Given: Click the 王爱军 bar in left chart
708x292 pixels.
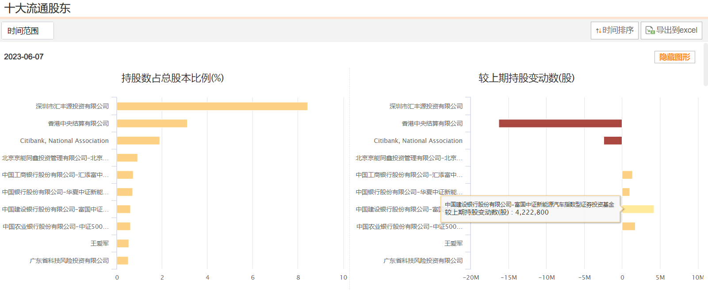Looking at the screenshot, I should (123, 243).
